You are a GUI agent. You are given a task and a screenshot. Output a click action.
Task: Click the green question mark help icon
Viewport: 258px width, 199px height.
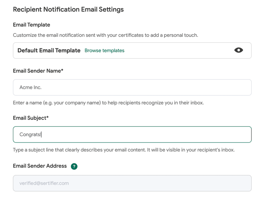74,166
